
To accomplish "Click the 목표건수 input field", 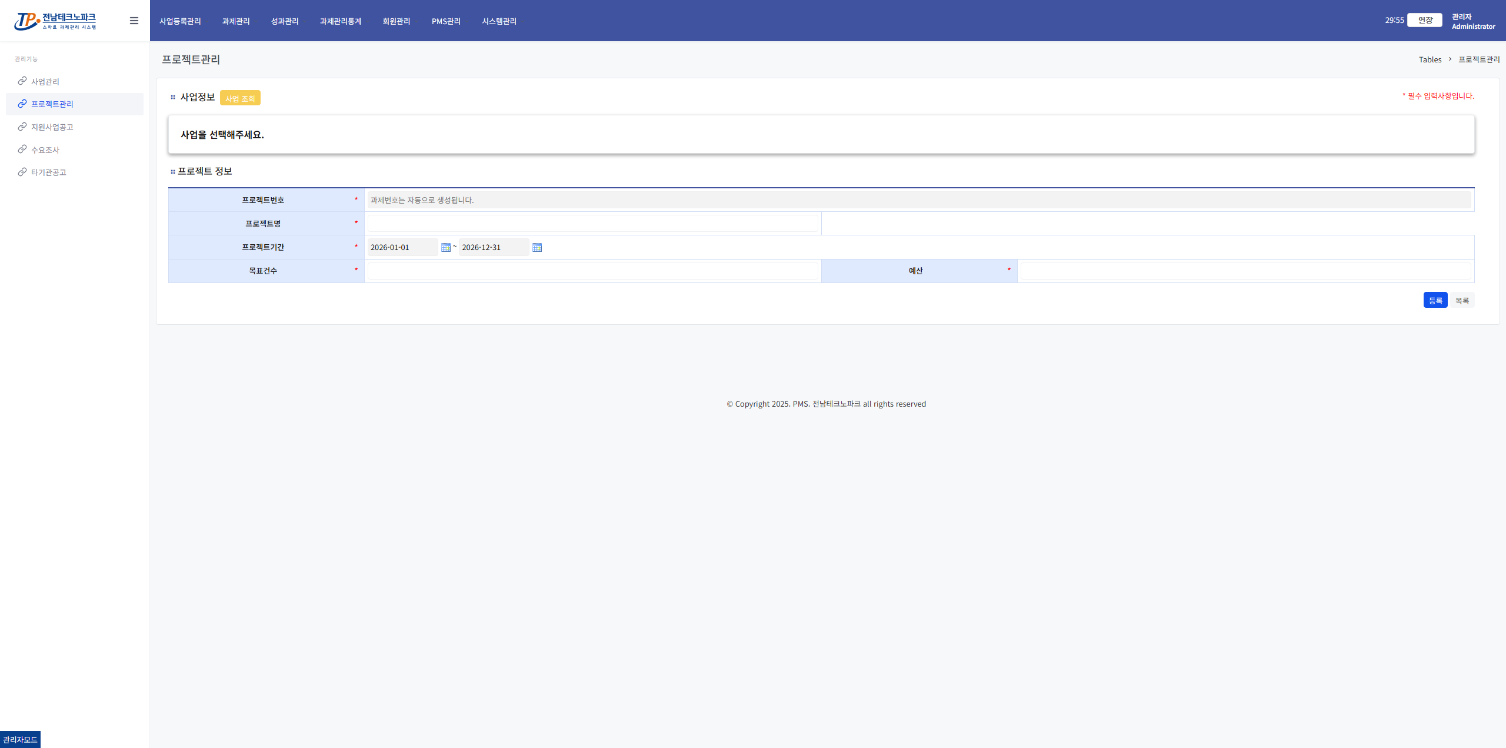I will 593,271.
